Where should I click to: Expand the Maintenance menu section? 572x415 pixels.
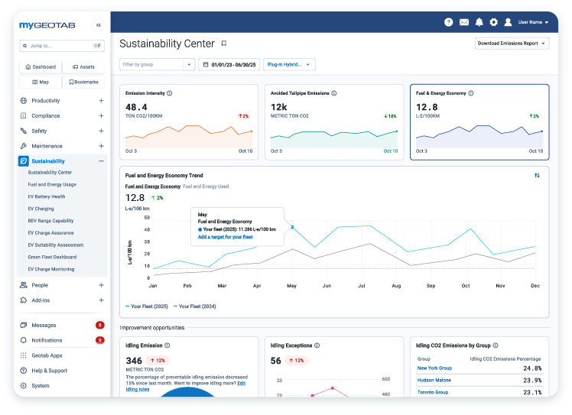tap(101, 146)
